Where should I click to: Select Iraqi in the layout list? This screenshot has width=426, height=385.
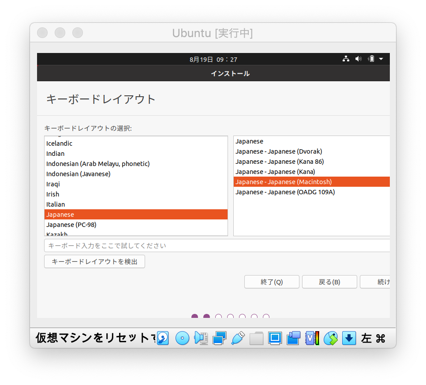coord(136,184)
